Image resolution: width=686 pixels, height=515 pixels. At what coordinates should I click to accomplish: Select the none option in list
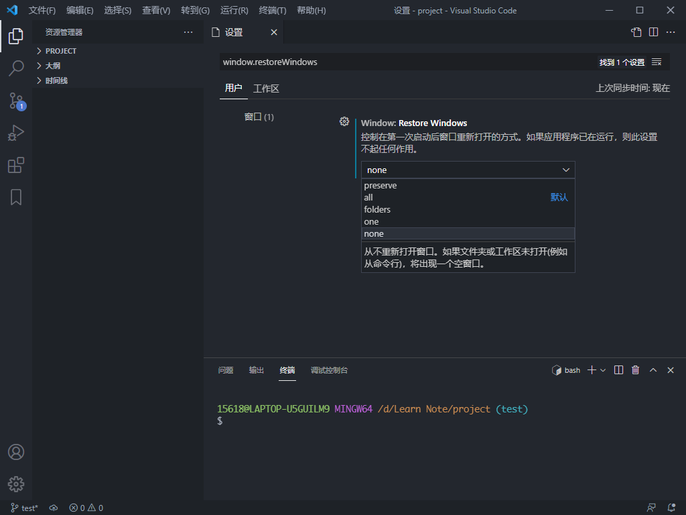coord(468,233)
